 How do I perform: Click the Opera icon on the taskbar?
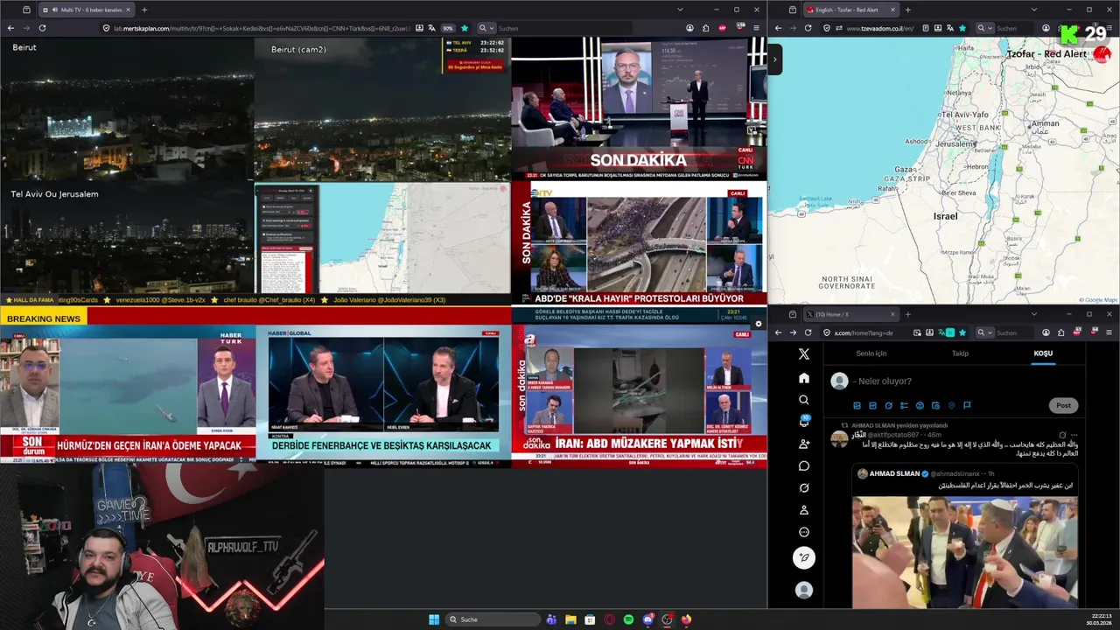[609, 619]
